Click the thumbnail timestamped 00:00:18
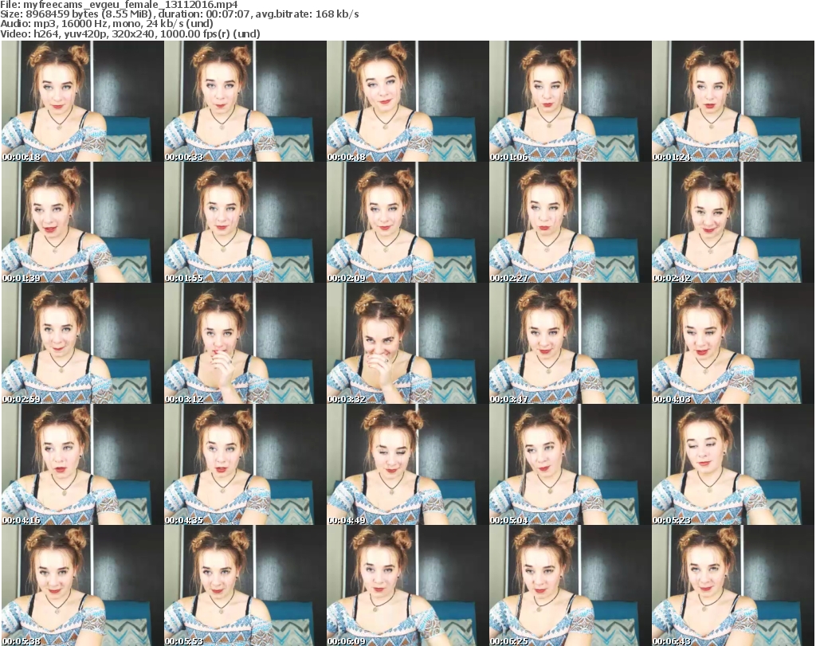Screen dimensions: 816x646 pyautogui.click(x=82, y=101)
